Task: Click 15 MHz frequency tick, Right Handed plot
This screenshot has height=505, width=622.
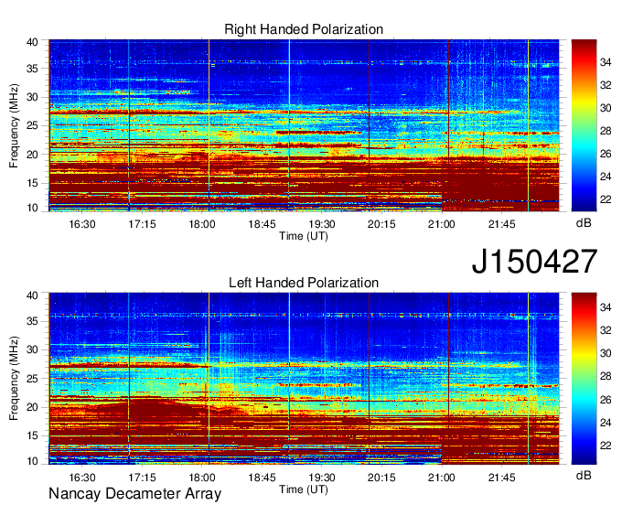Action: click(32, 183)
